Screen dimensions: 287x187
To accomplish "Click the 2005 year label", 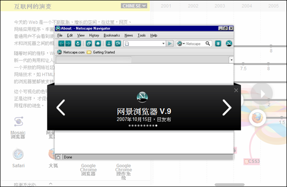I will 273,6.
